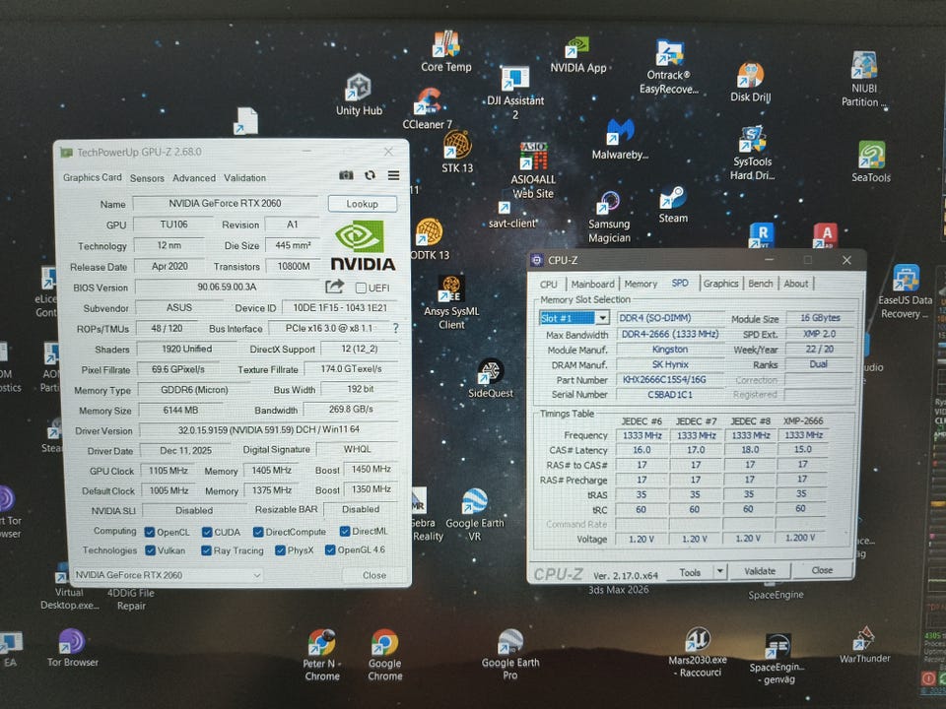The image size is (946, 709).
Task: Open Google Earth Pro shortcut
Action: pyautogui.click(x=510, y=655)
